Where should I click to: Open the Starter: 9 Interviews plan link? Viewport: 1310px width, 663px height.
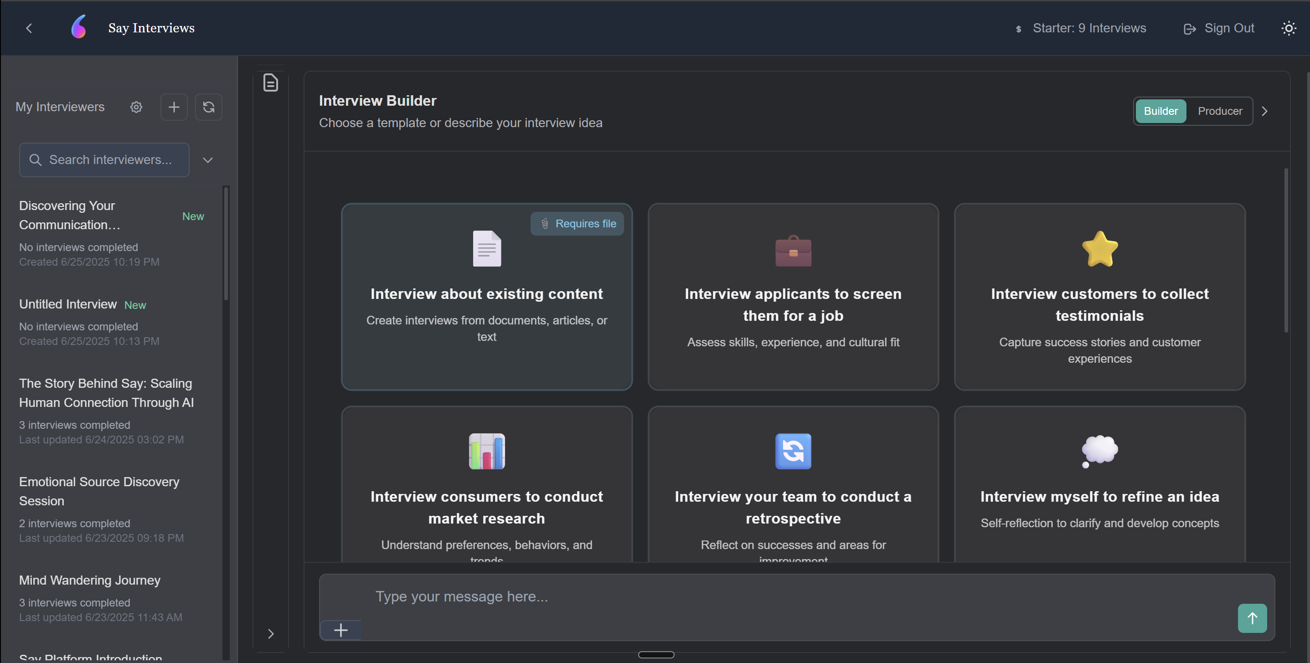pos(1081,28)
